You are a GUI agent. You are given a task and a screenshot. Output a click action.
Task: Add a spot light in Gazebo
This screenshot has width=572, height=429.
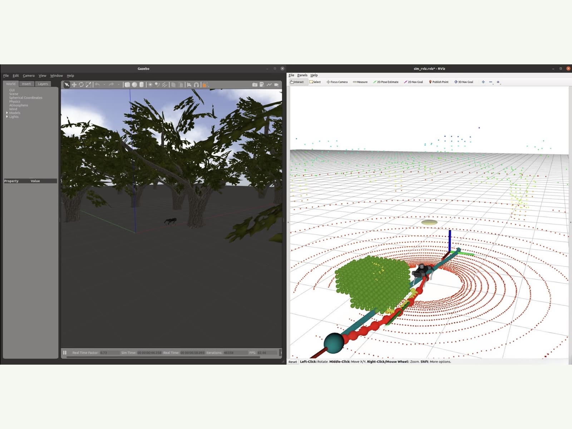click(x=157, y=85)
